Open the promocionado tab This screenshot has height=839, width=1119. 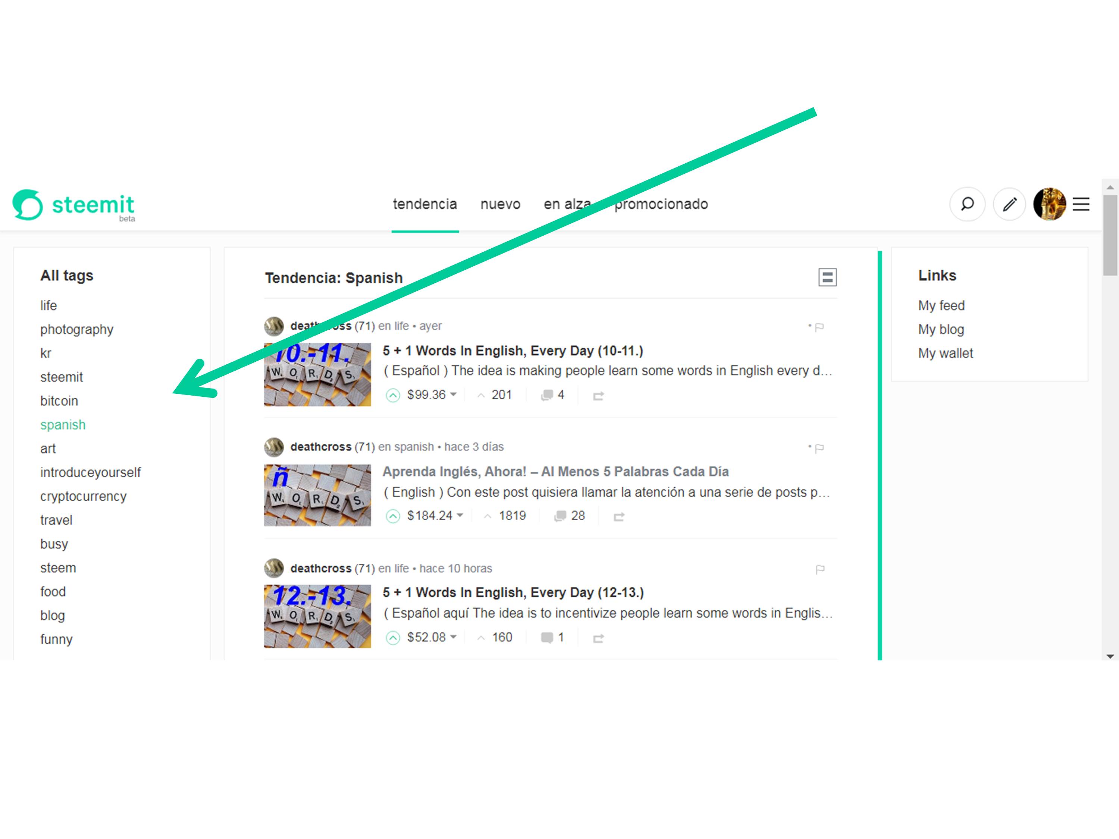pos(661,204)
